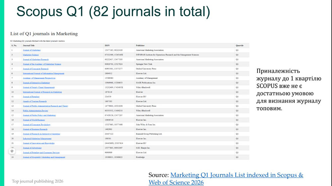Screen dimensions: 332x186
Task: Open Journal of Innovation and Knowledge link
Action: (x=39, y=143)
